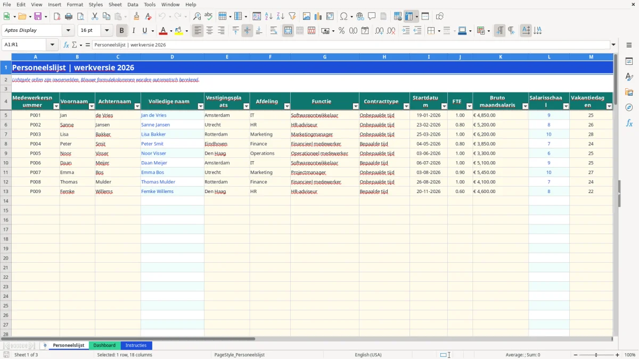The height and width of the screenshot is (359, 639).
Task: Expand the formula bar arrow
Action: [x=613, y=45]
